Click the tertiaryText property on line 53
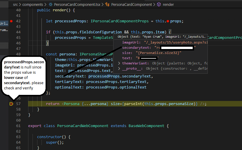The height and width of the screenshot is (150, 242). point(68,82)
